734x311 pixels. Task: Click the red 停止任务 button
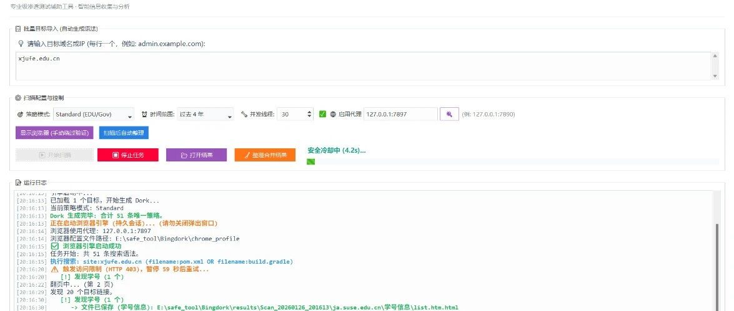tap(128, 155)
